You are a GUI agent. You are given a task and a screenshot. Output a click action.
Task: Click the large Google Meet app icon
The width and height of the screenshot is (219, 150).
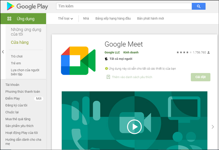coord(78,61)
